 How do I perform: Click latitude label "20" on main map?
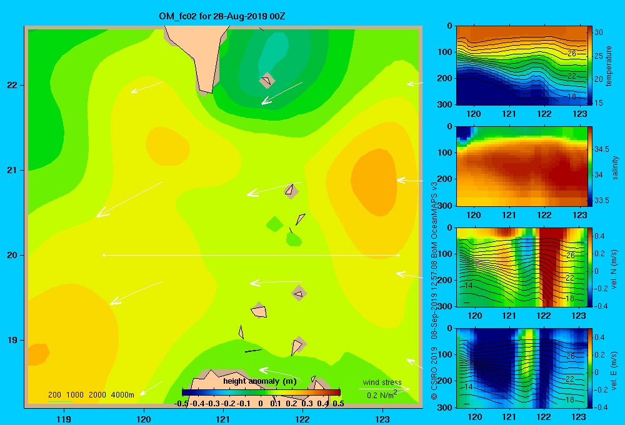coord(12,255)
